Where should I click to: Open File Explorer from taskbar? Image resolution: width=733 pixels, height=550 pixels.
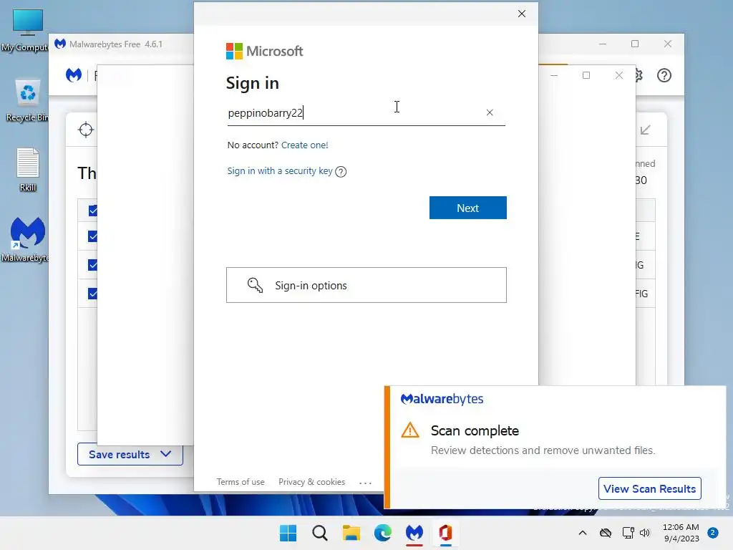351,533
